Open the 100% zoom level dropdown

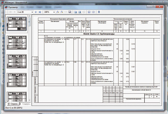click(54, 12)
